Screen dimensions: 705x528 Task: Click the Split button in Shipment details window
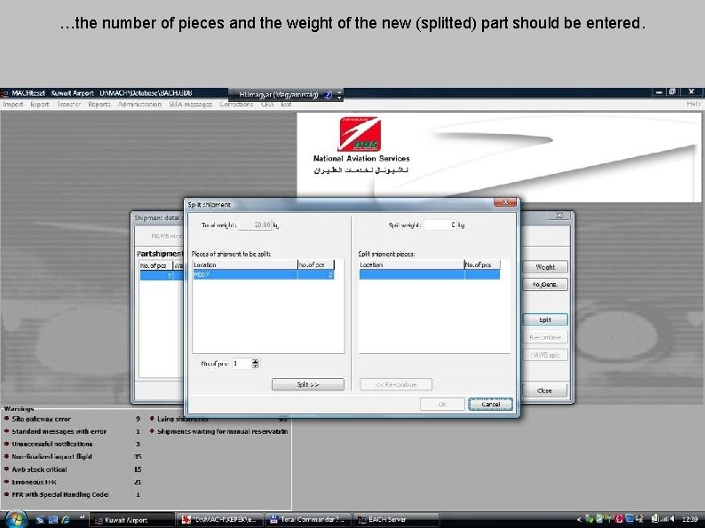click(545, 319)
